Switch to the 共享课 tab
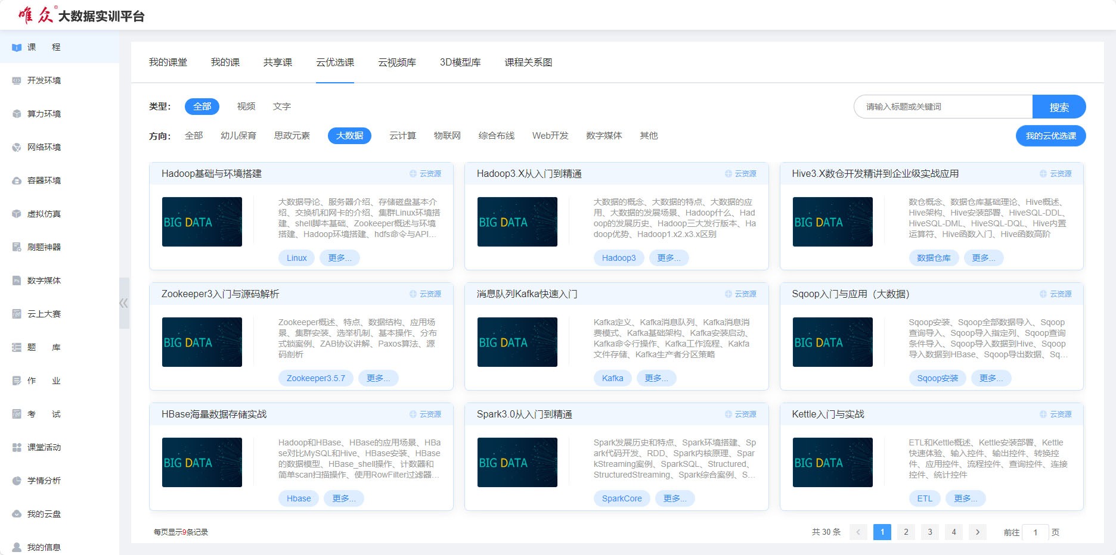 click(278, 63)
